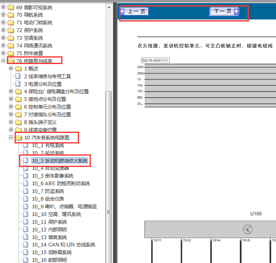
Task: Expand the 8 插头端子定义 node
Action: pos(11,122)
